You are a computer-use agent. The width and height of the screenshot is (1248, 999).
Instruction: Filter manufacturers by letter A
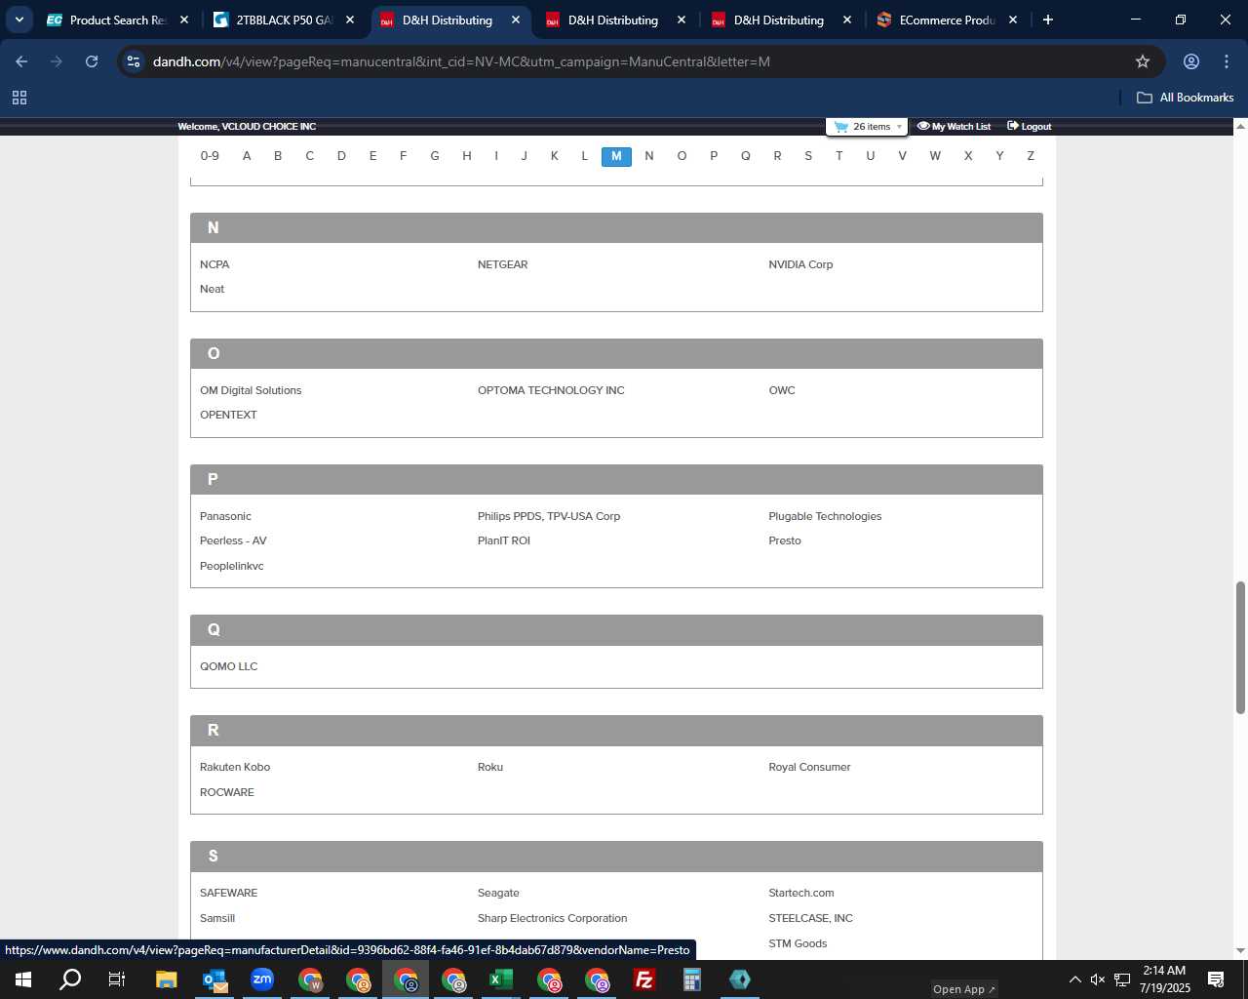pyautogui.click(x=247, y=156)
